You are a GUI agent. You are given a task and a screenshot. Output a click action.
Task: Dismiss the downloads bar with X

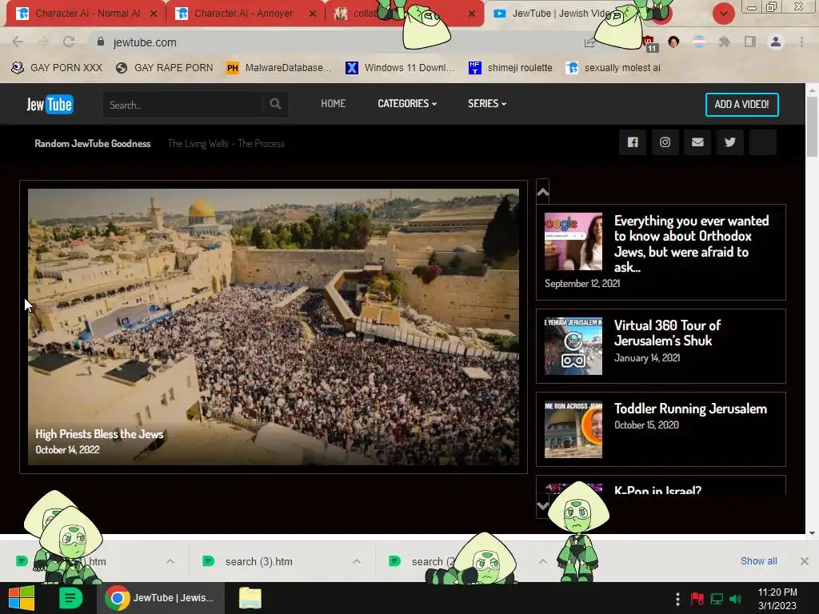pyautogui.click(x=805, y=561)
